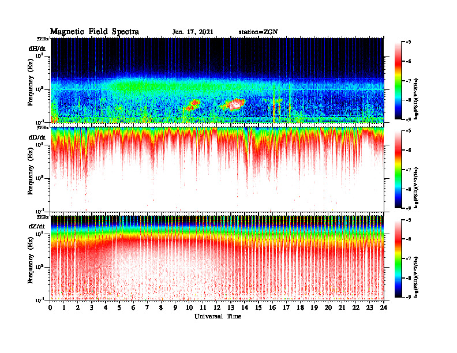457x353 pixels.
Task: Click the "Universal Time" axis title
Action: (218, 316)
